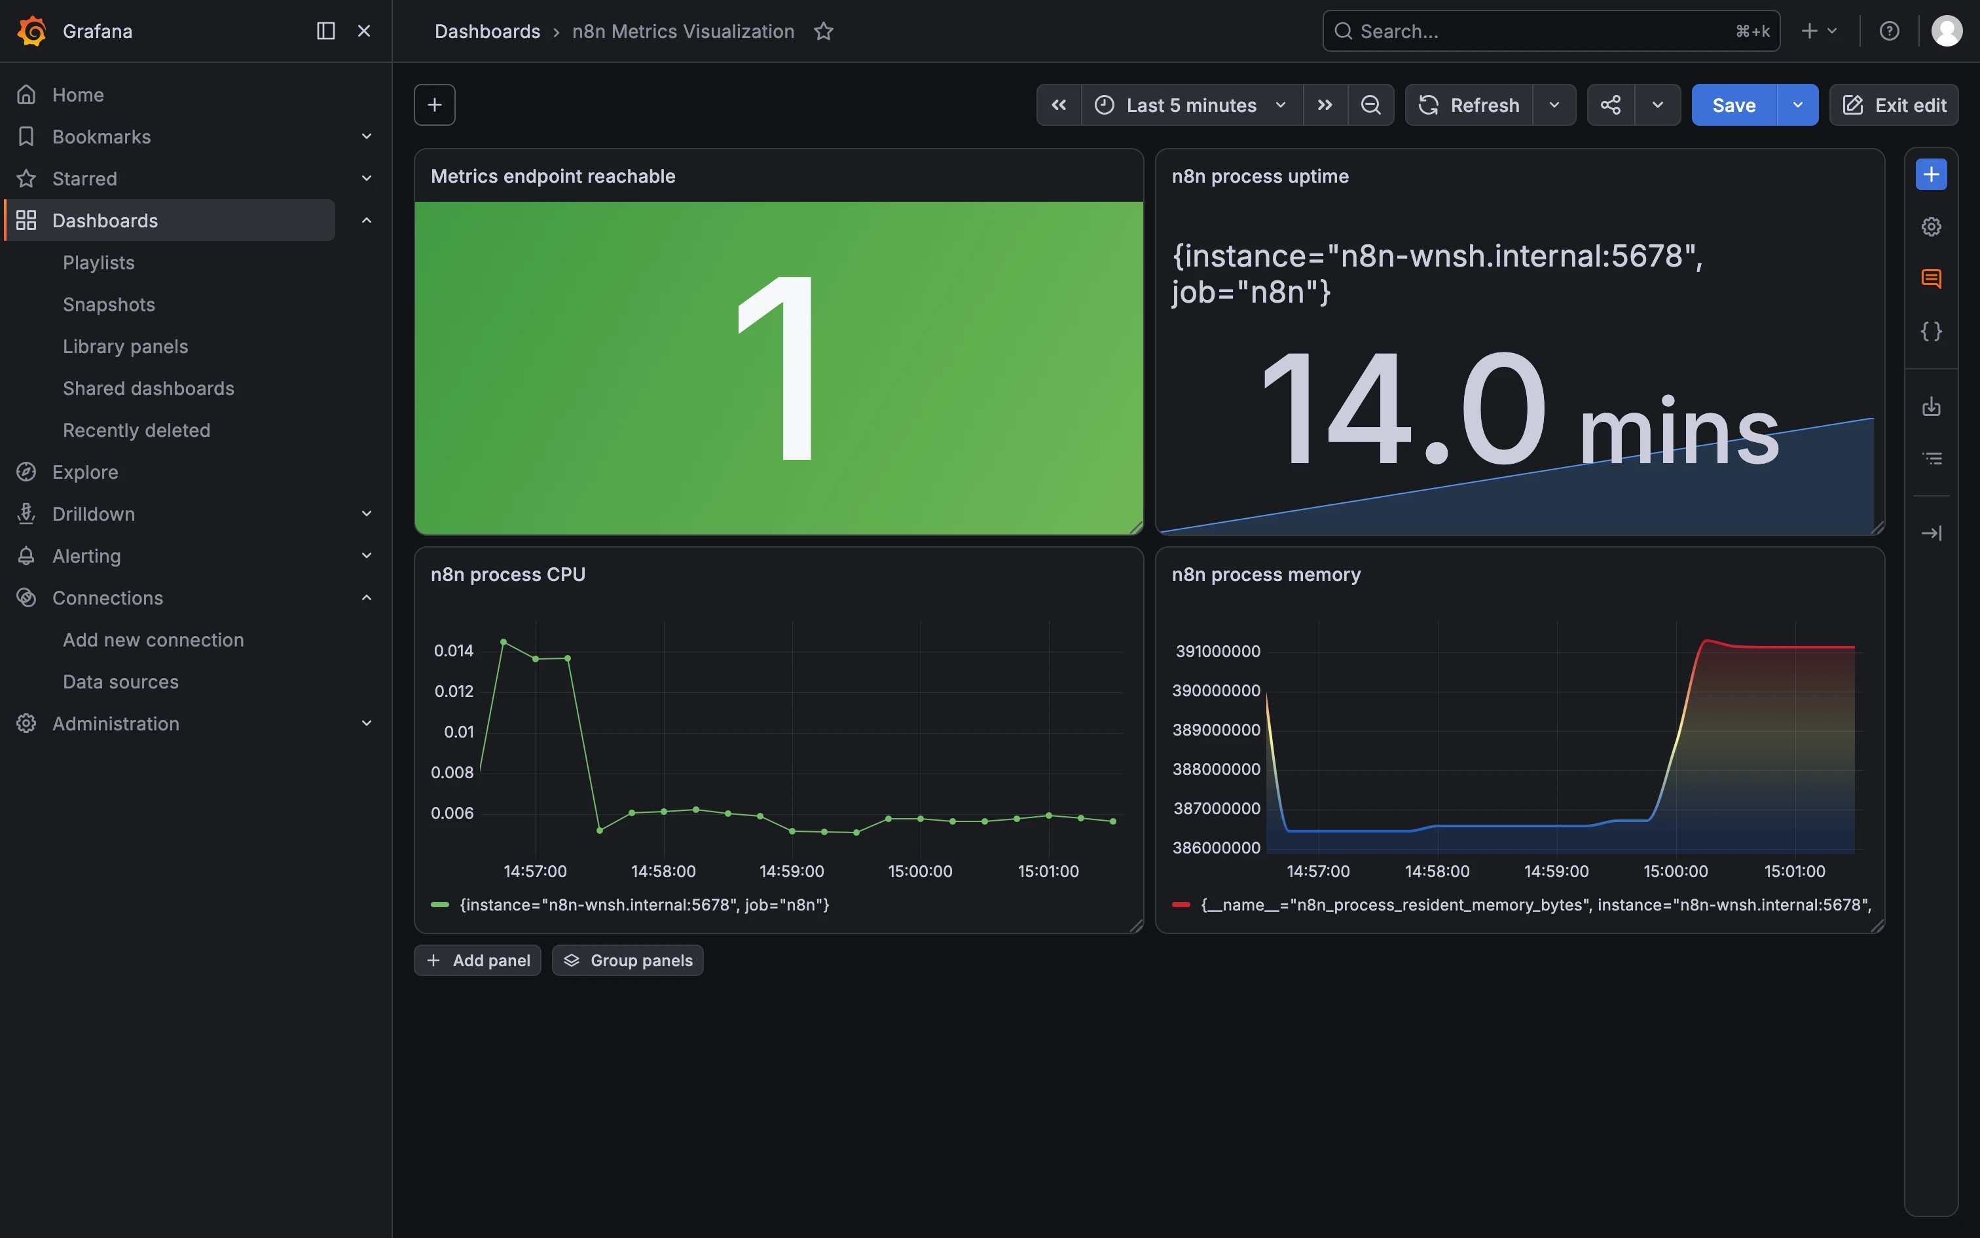Open Snapshots under Dashboards

point(109,305)
